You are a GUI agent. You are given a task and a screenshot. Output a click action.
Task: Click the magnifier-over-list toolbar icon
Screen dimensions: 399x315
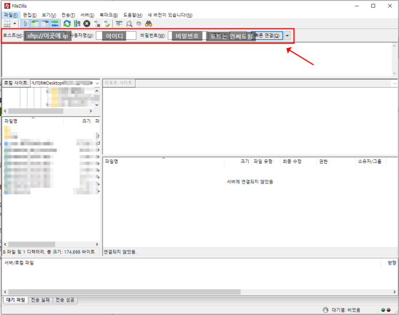tap(129, 24)
